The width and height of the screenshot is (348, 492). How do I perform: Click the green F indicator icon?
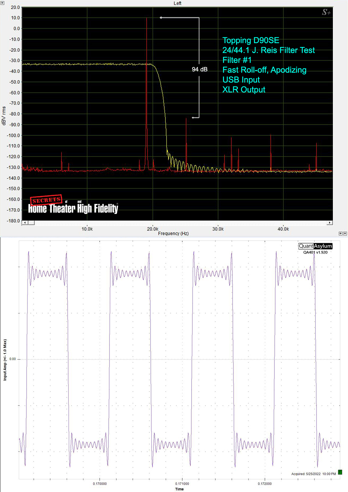tap(340, 472)
